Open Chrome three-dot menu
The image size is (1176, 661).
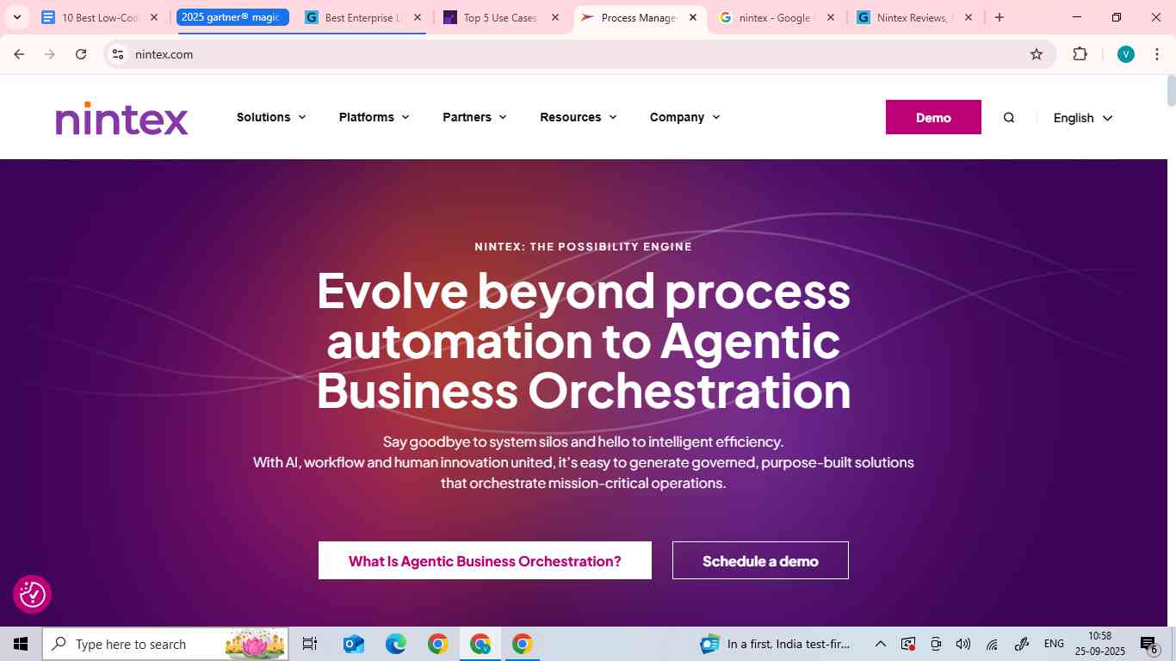[x=1157, y=54]
